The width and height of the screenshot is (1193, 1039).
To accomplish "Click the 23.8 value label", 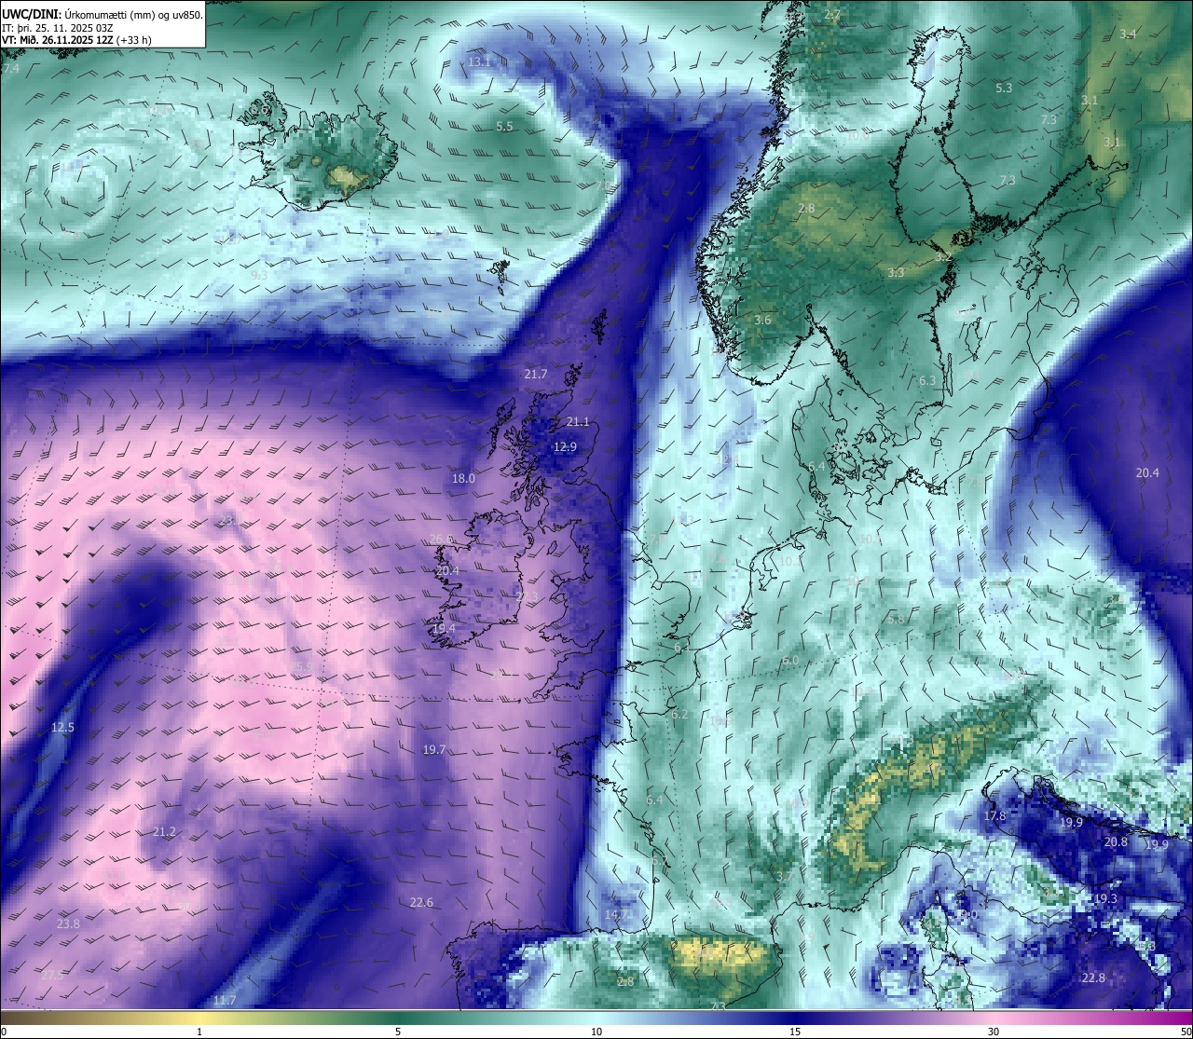I will [68, 923].
